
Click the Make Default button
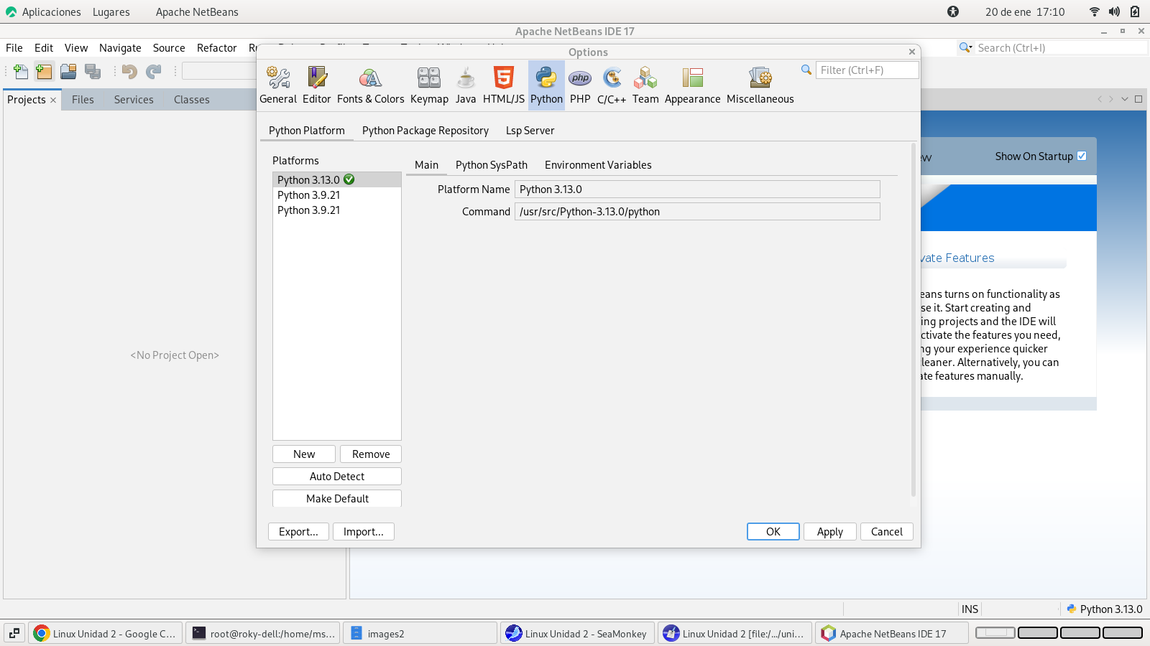pos(336,499)
